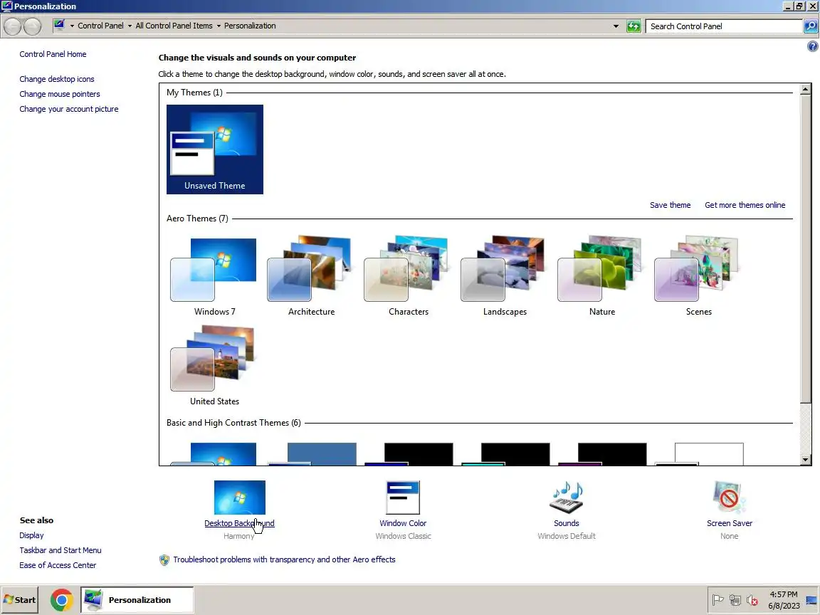Apply the Characters theme
The width and height of the screenshot is (820, 615).
(x=408, y=276)
